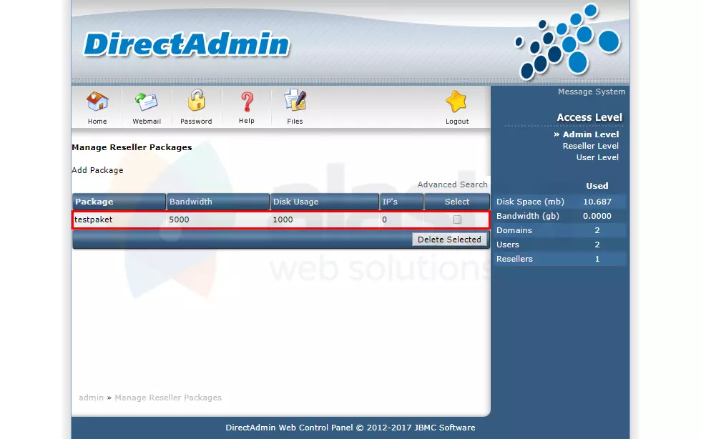Tick the testpaket select checkbox
Image resolution: width=701 pixels, height=439 pixels.
point(457,219)
